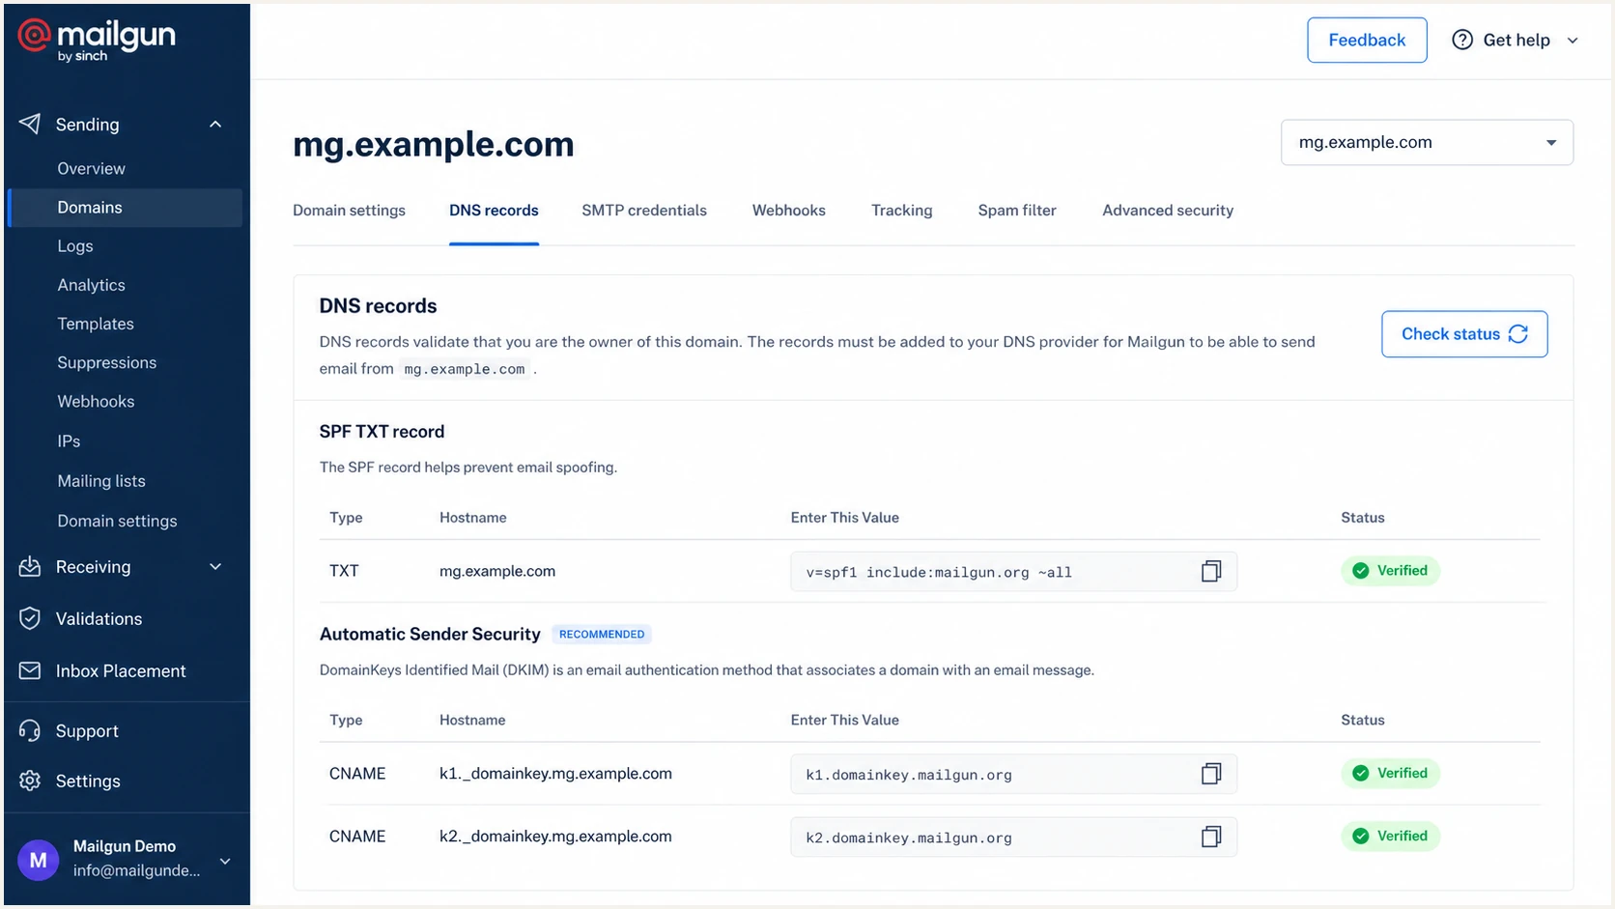
Task: Open Templates in the sidebar
Action: click(x=96, y=324)
